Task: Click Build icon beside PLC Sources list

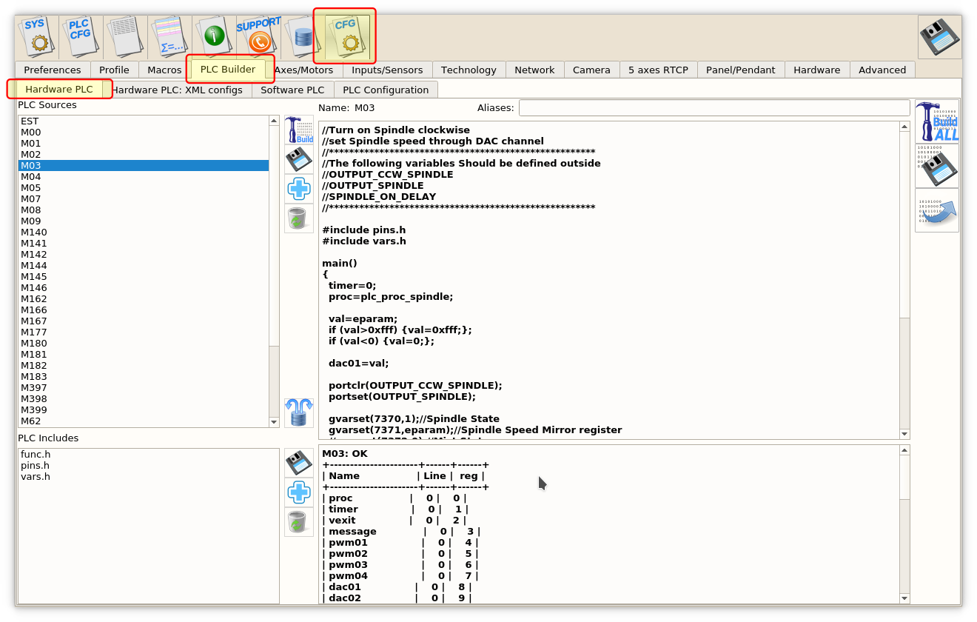Action: tap(298, 130)
